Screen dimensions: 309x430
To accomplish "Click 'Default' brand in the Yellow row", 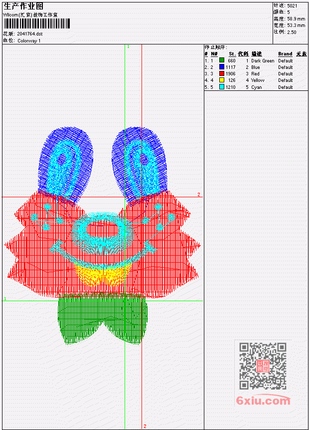I will point(286,80).
